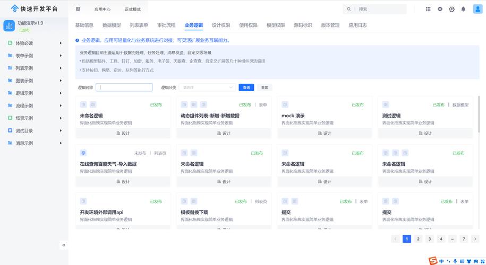Expand the 消息示例 arrow
The image size is (486, 265).
61,143
